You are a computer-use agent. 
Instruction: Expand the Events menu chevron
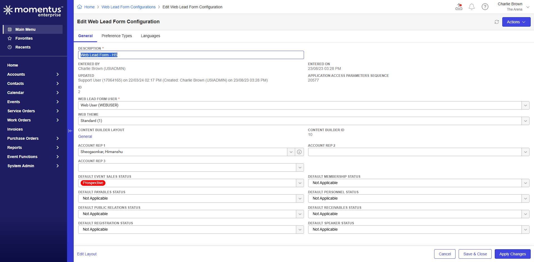tap(58, 102)
